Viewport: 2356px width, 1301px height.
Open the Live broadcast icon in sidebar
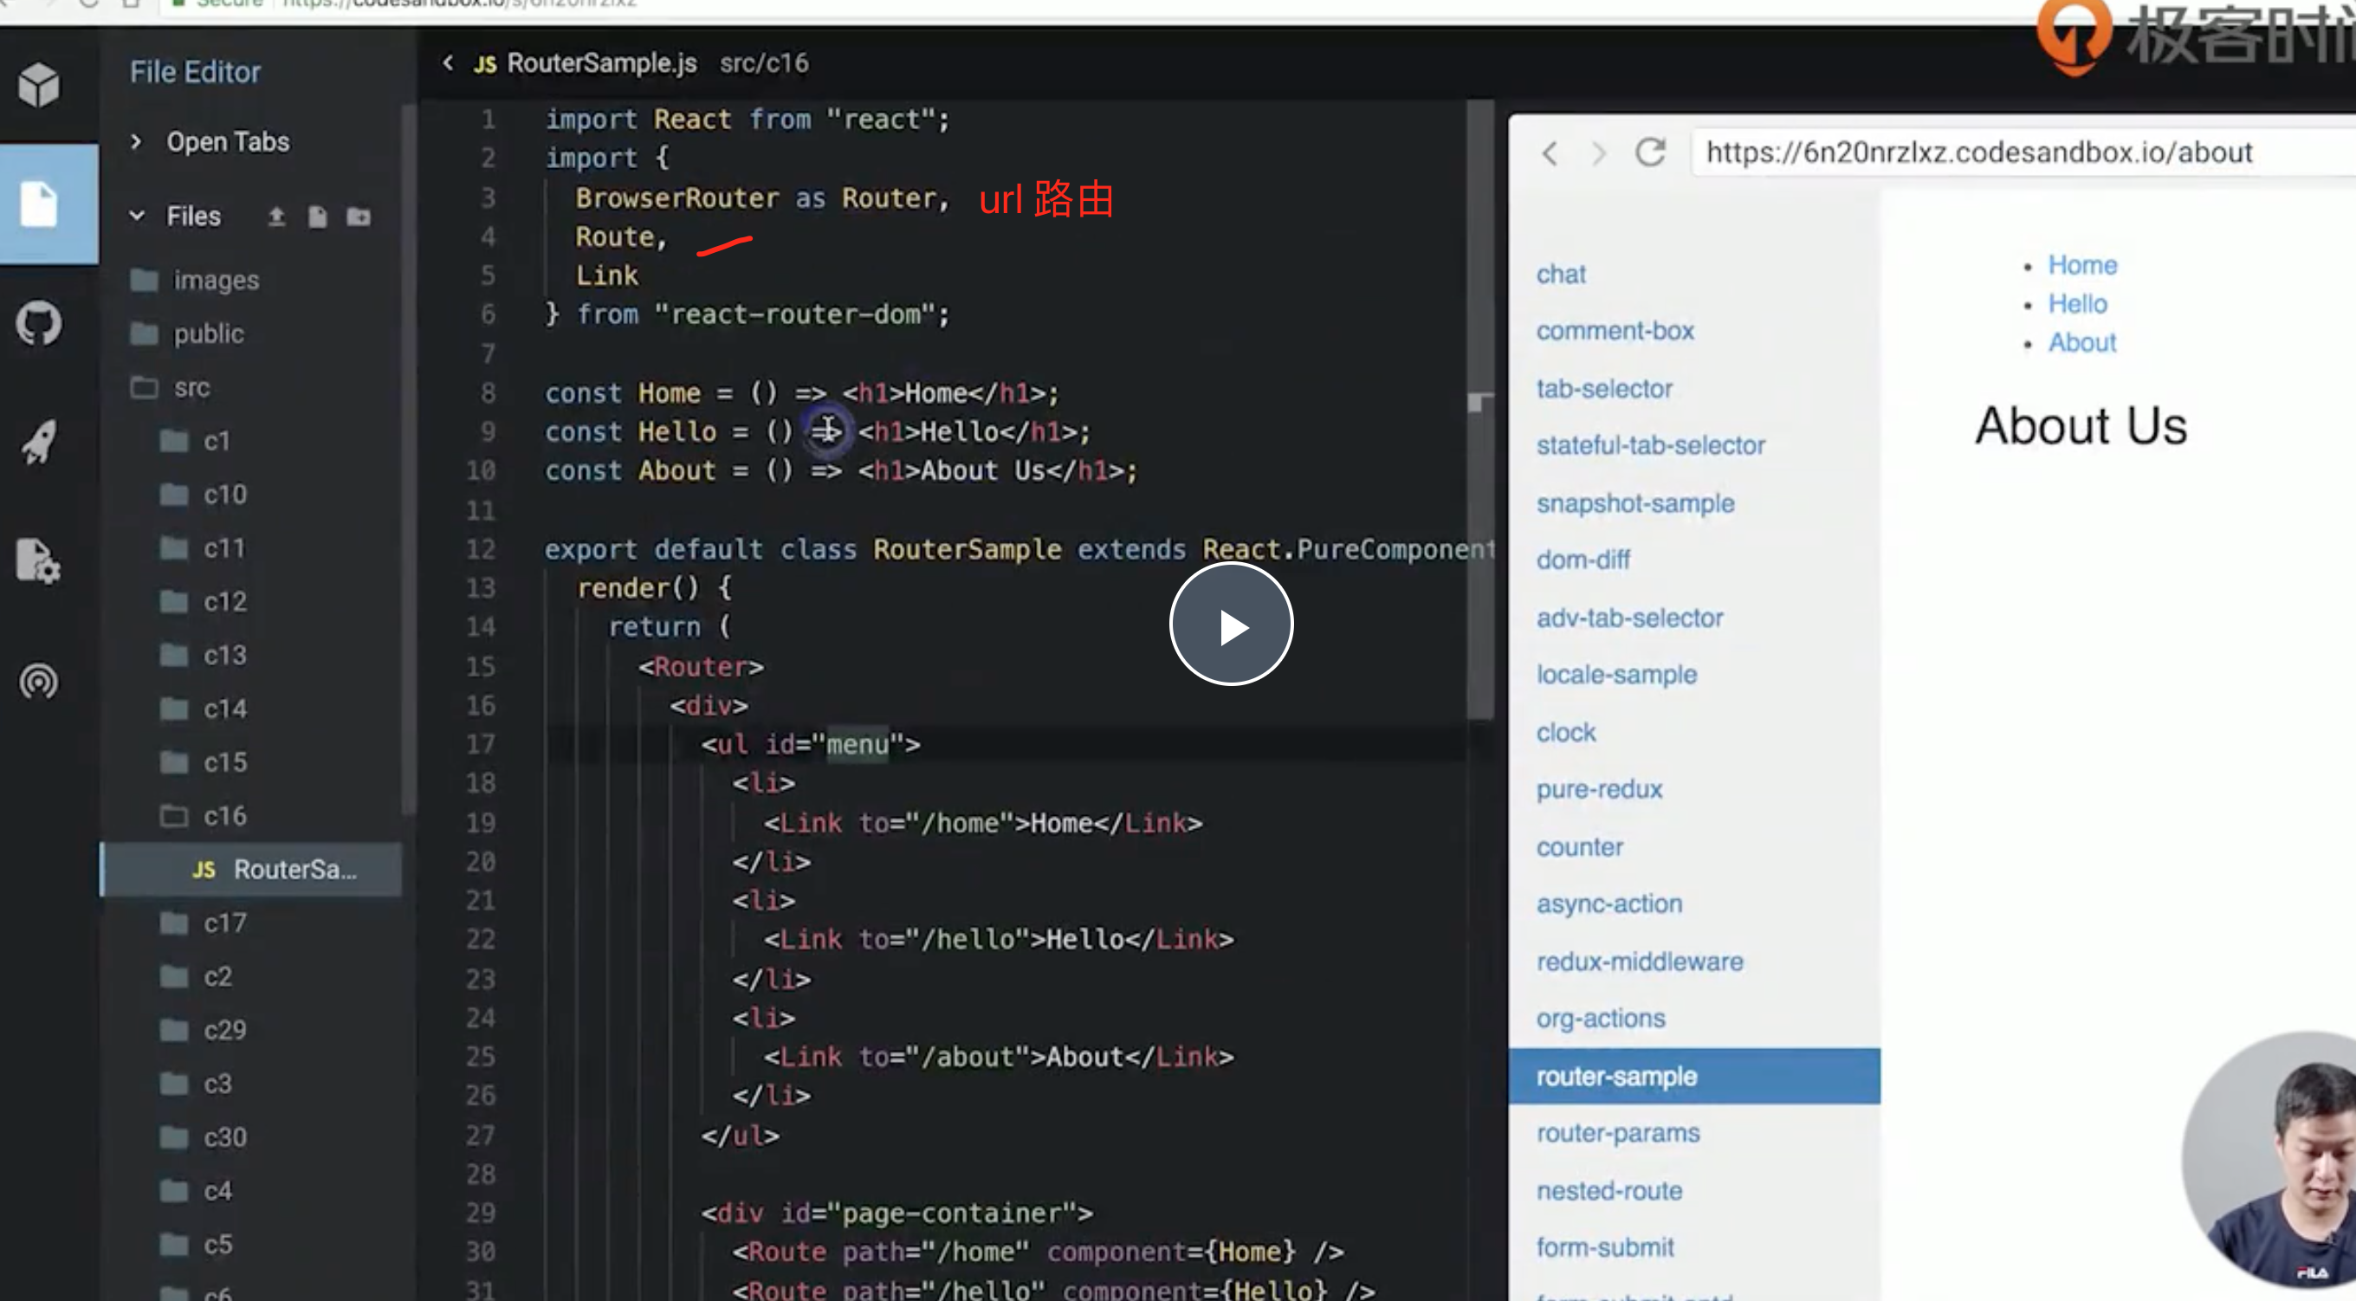(x=38, y=682)
